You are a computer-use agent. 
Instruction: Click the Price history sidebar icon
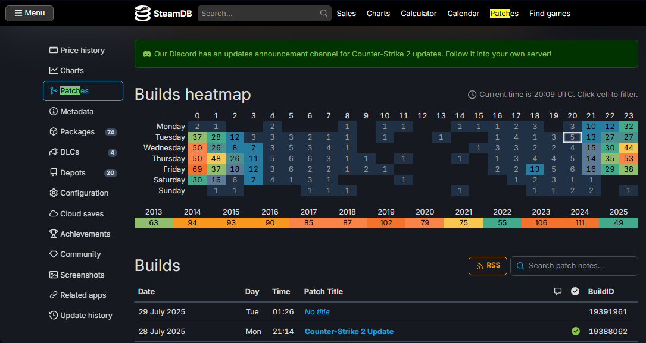pos(54,50)
